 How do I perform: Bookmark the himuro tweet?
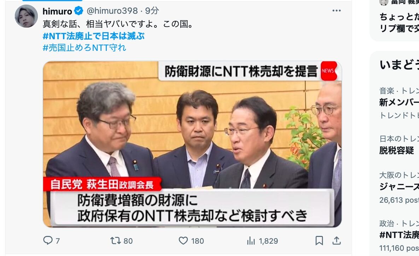pos(319,240)
